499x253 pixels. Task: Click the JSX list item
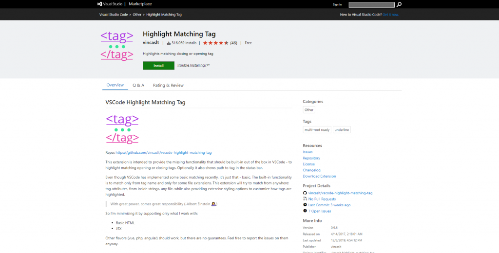tap(119, 229)
